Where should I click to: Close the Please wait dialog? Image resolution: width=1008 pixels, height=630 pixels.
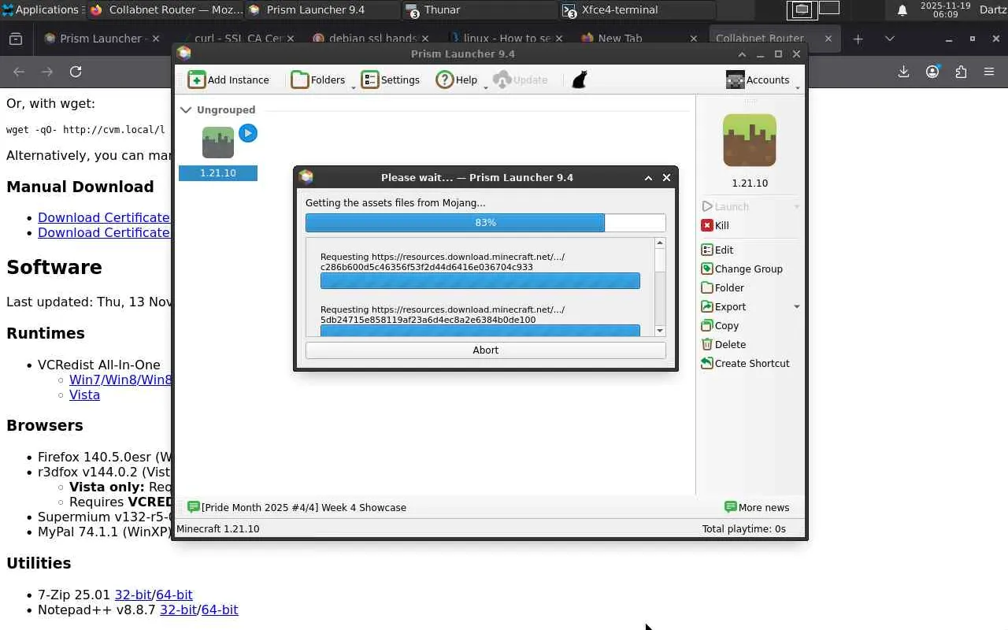[x=666, y=178]
